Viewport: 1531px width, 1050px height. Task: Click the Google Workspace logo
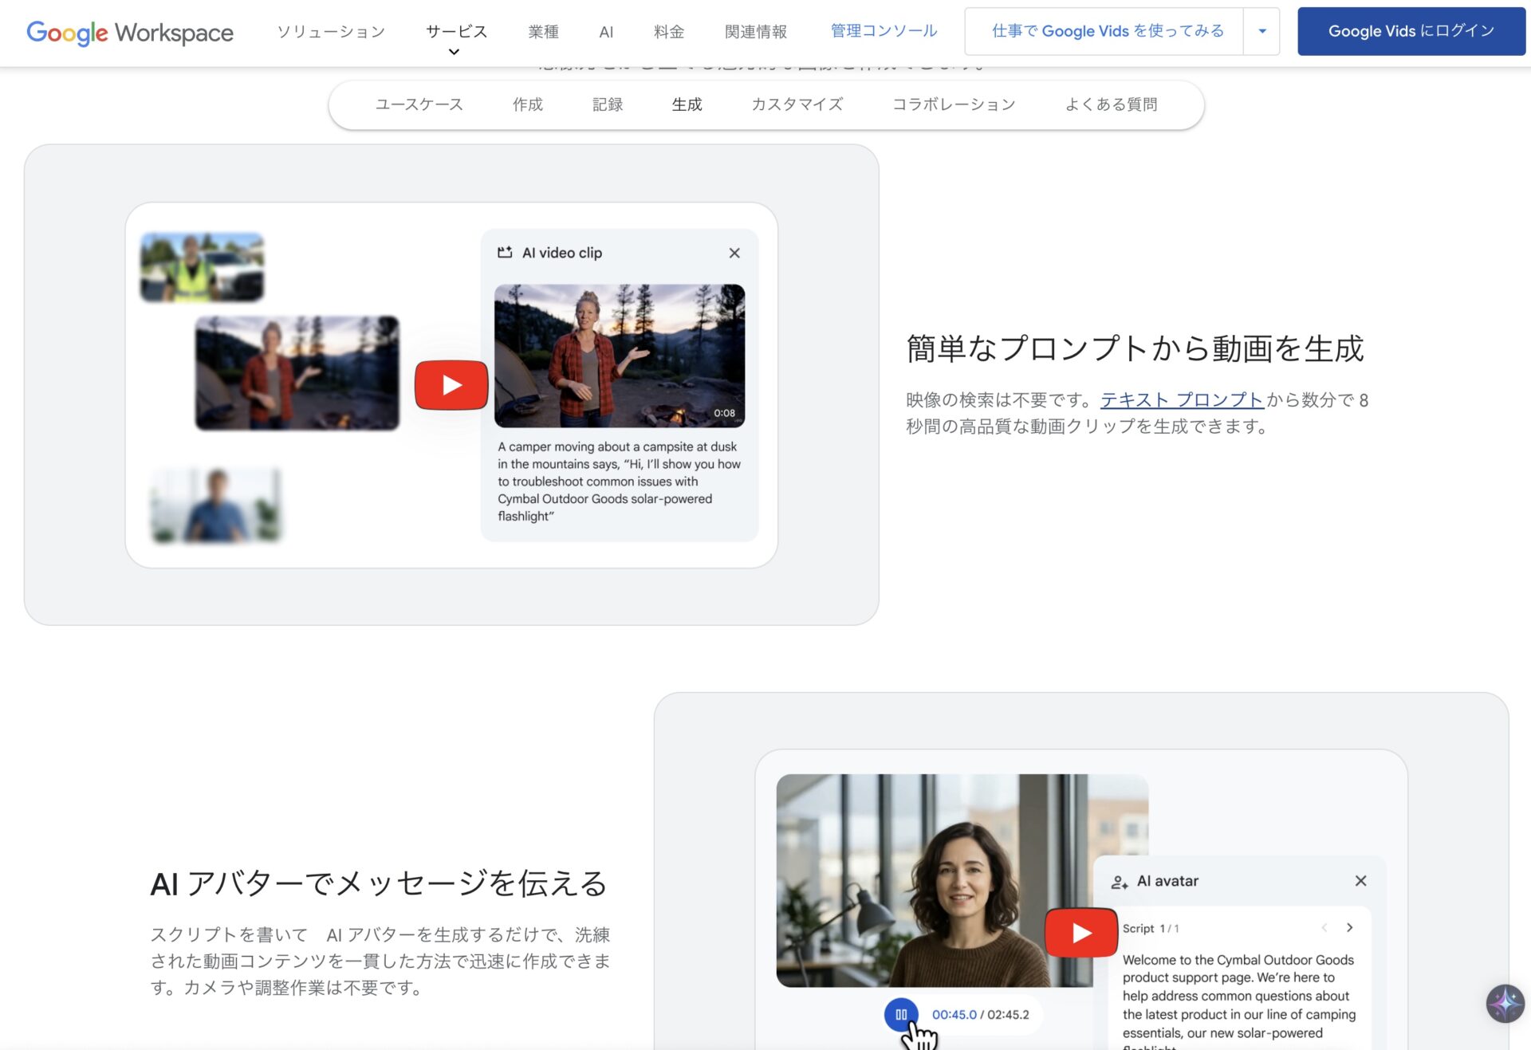click(x=130, y=32)
